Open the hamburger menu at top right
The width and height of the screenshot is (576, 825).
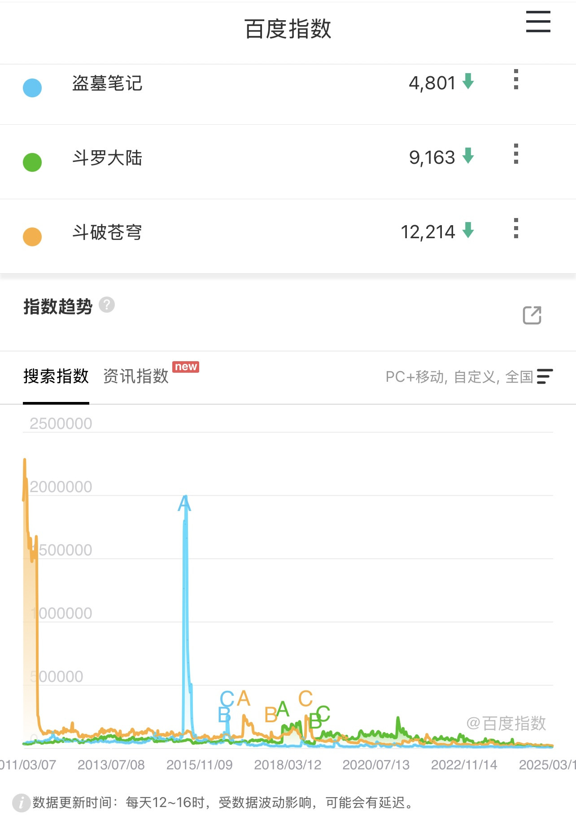pyautogui.click(x=538, y=22)
